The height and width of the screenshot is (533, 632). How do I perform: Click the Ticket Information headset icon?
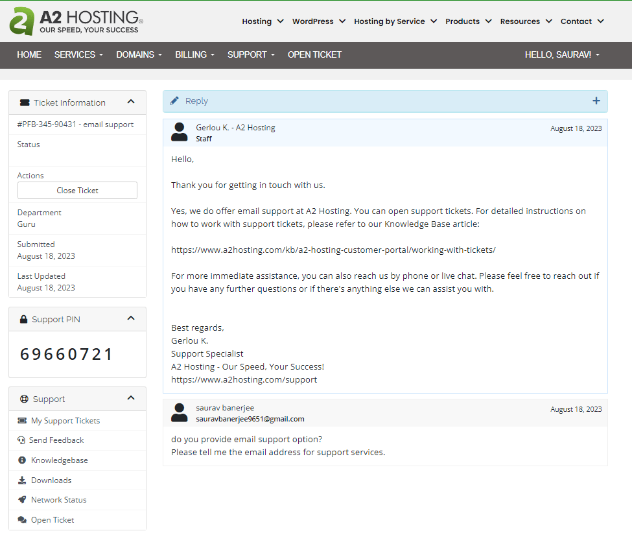(x=24, y=102)
